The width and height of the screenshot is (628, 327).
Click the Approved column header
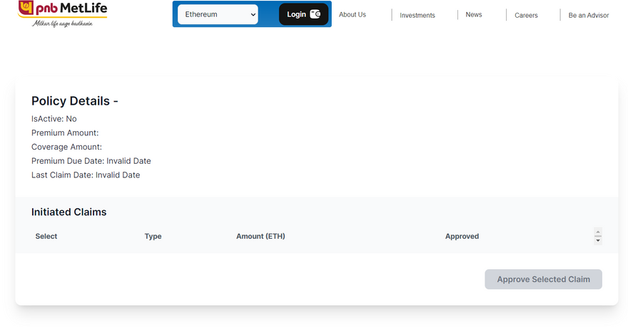462,236
